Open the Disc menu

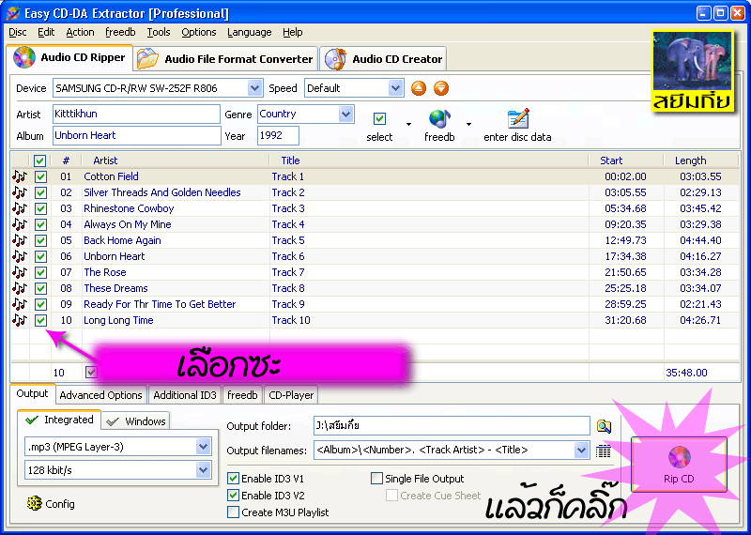pos(18,32)
